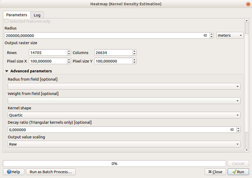Increase the Columns value with the up arrow
The width and height of the screenshot is (252, 178).
point(134,51)
